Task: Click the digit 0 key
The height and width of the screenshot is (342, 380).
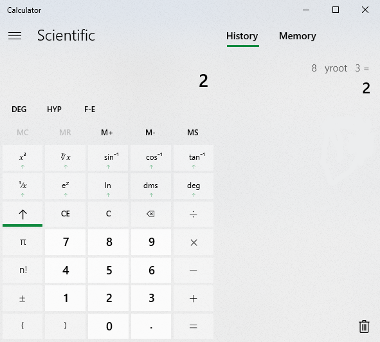Action: (x=108, y=327)
